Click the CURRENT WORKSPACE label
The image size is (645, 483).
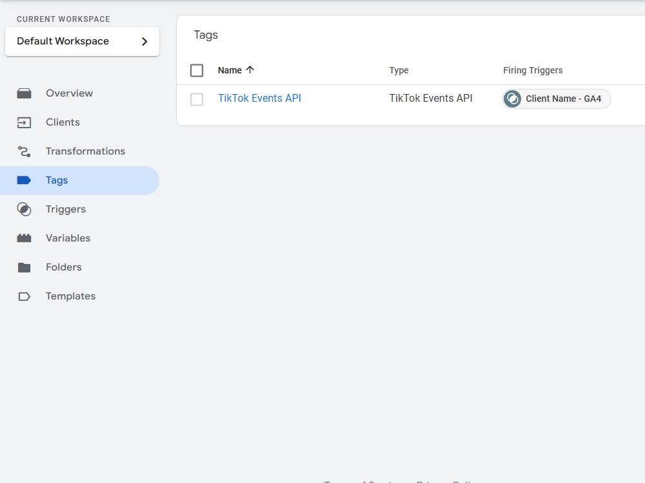pos(63,19)
